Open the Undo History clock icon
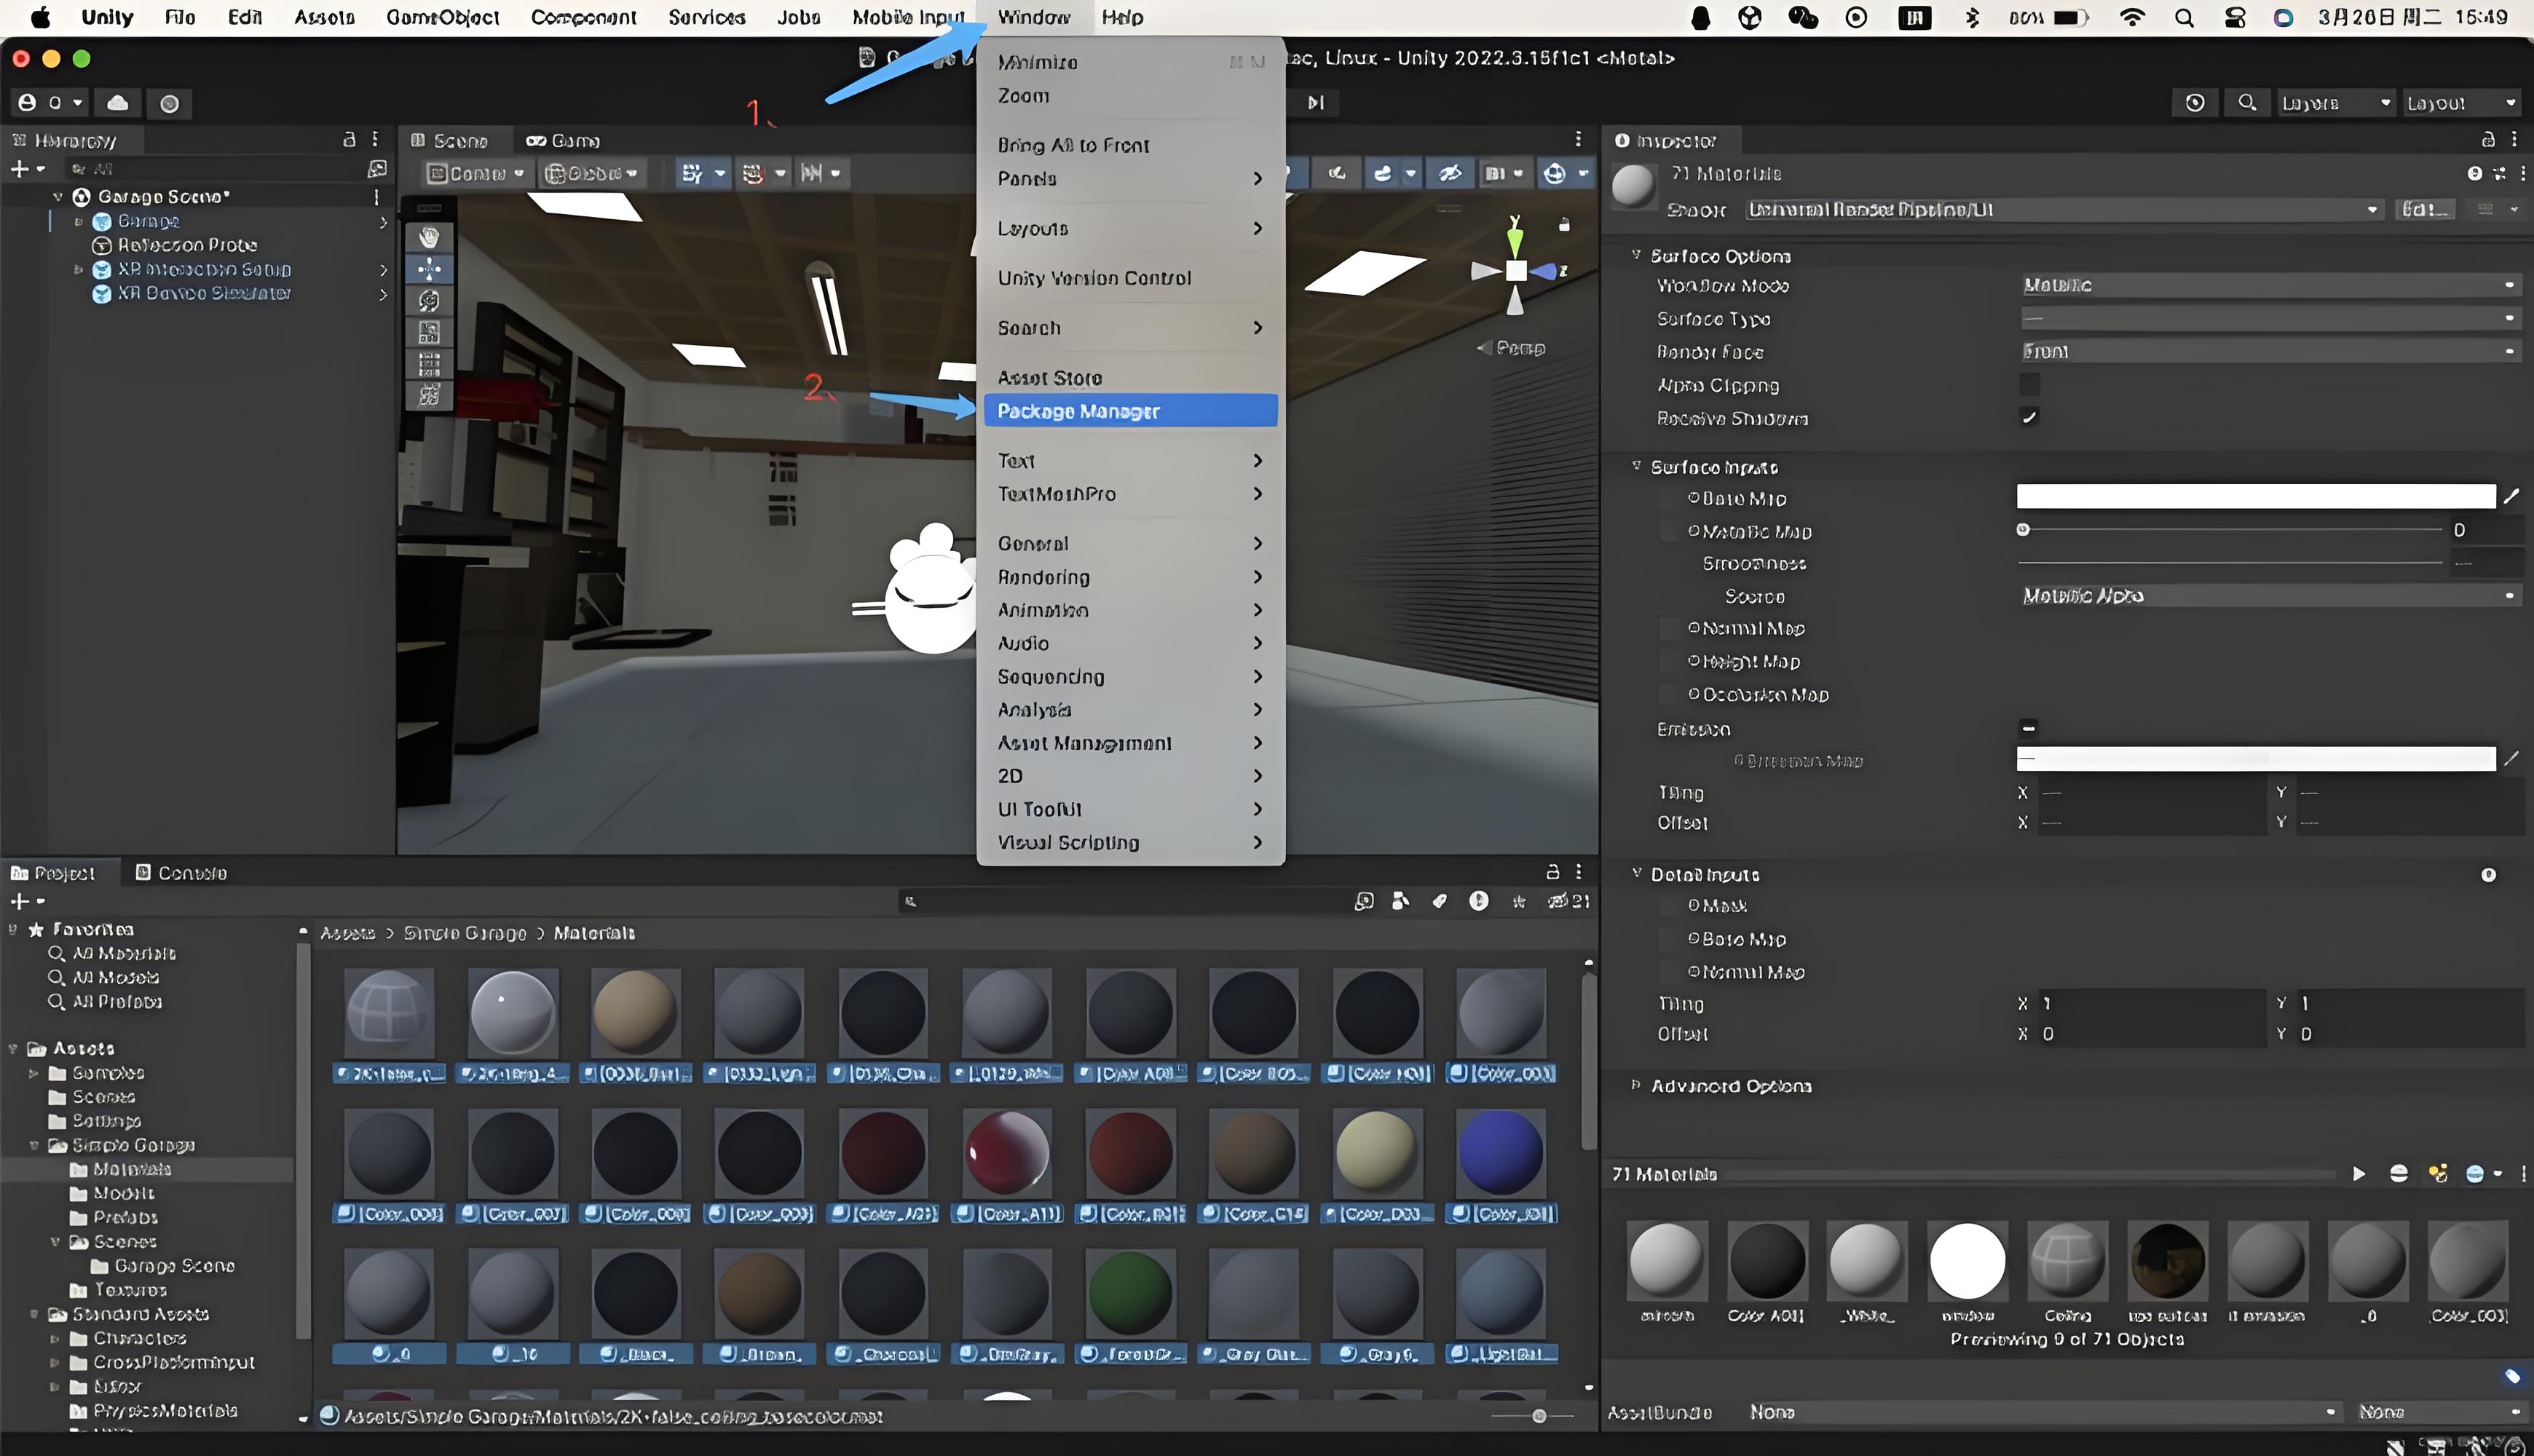Image resolution: width=2534 pixels, height=1456 pixels. click(2194, 103)
